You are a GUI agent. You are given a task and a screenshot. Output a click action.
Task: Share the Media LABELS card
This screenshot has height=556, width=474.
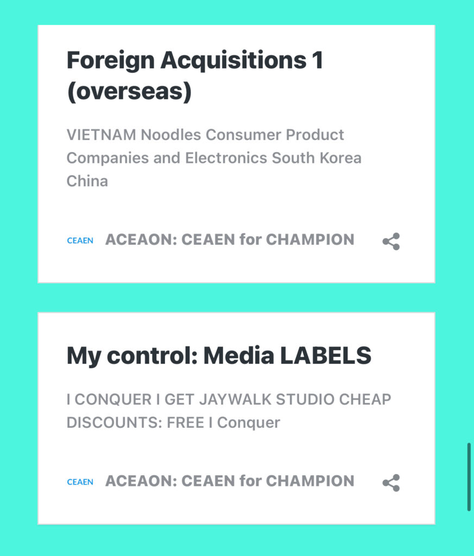point(391,483)
